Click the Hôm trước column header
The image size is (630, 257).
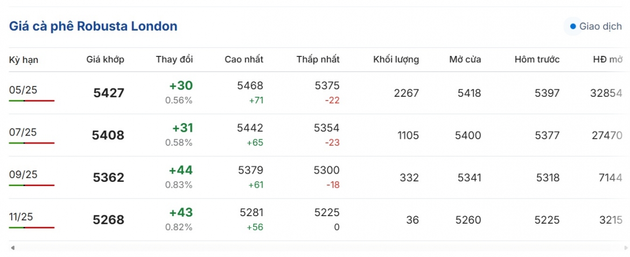coord(537,60)
